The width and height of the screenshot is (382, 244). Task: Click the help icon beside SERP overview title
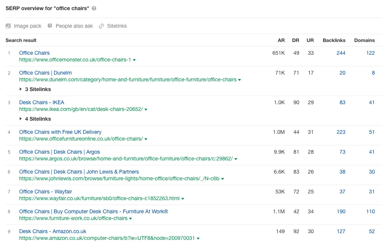[x=94, y=8]
